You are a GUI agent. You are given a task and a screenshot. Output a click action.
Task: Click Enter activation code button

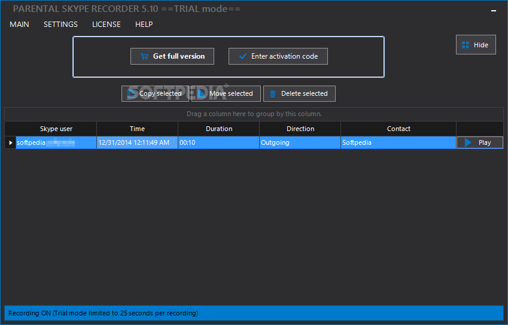278,56
